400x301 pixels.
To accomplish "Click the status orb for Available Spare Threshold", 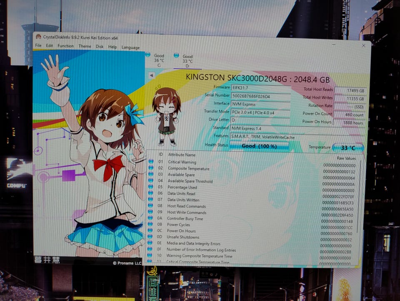I will (151, 180).
